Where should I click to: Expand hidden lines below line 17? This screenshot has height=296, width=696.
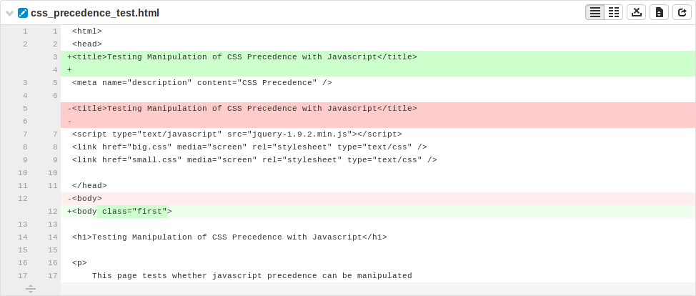31,289
